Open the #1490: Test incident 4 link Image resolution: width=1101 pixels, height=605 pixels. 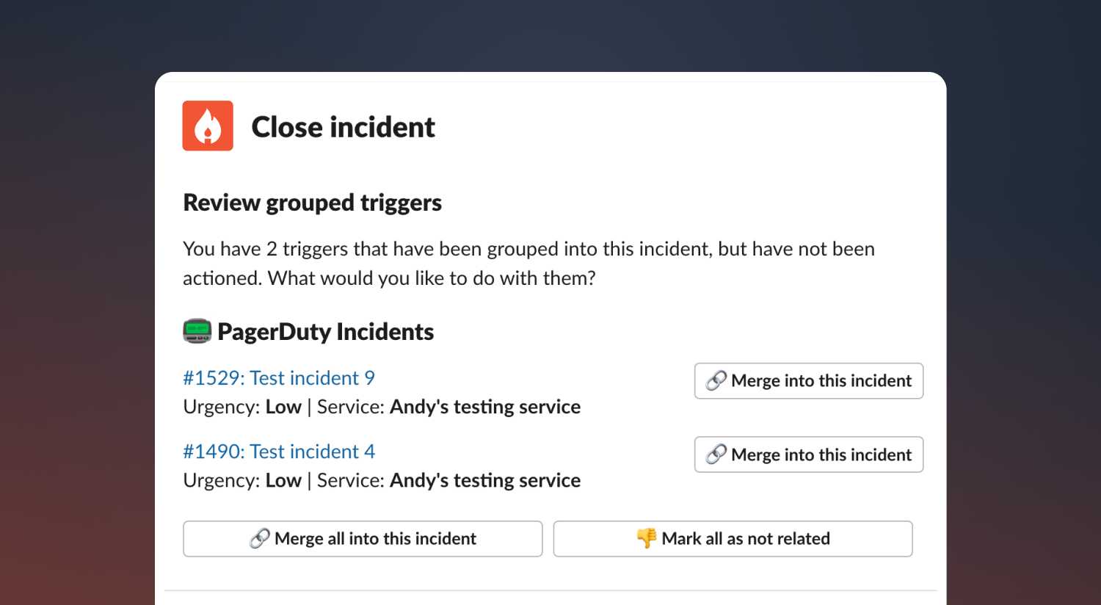coord(279,451)
